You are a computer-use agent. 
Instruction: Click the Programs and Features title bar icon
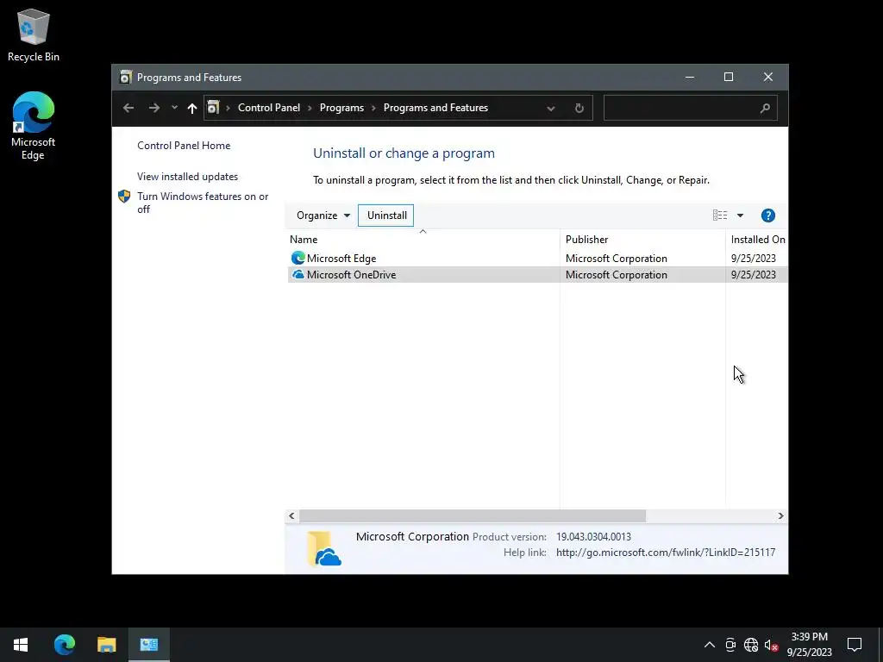126,77
